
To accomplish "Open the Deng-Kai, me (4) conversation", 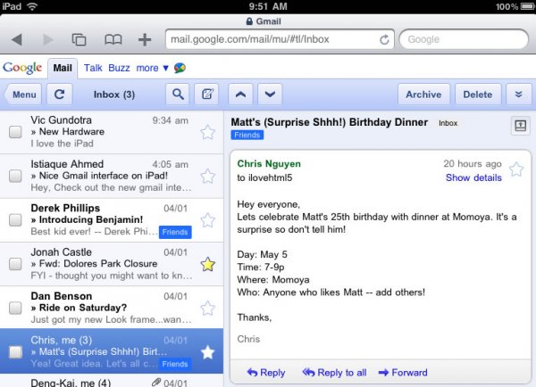I will click(112, 381).
